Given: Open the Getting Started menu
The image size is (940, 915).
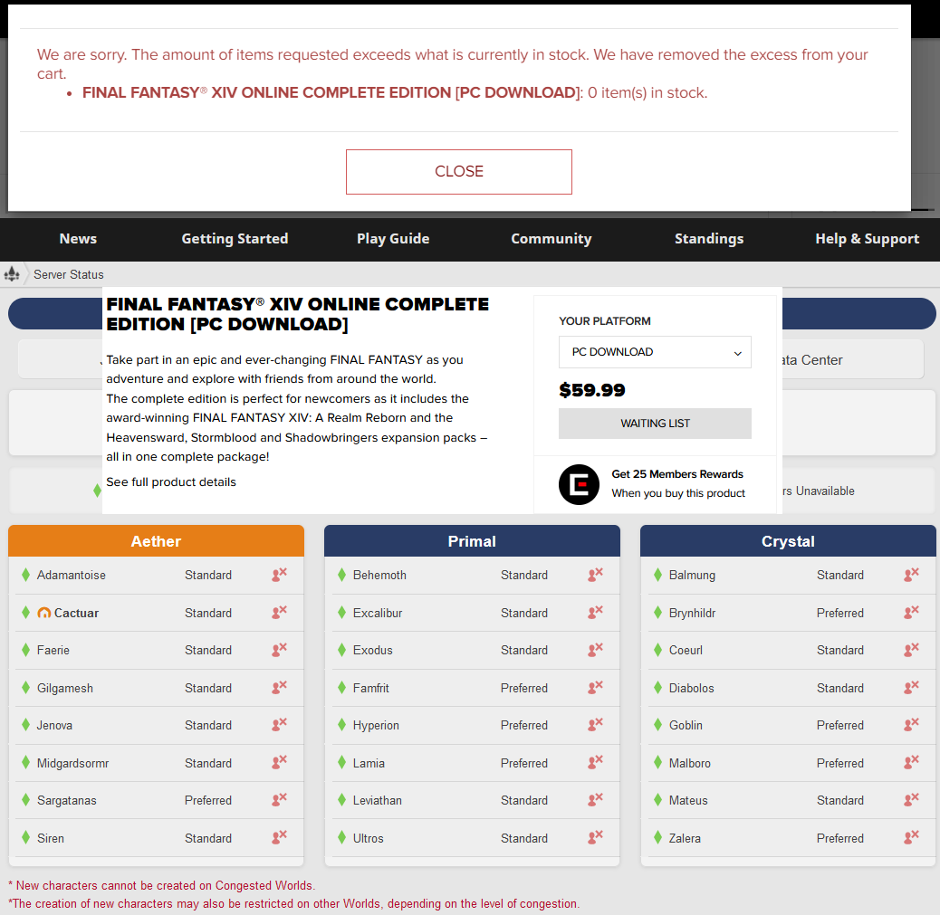Looking at the screenshot, I should (x=235, y=239).
